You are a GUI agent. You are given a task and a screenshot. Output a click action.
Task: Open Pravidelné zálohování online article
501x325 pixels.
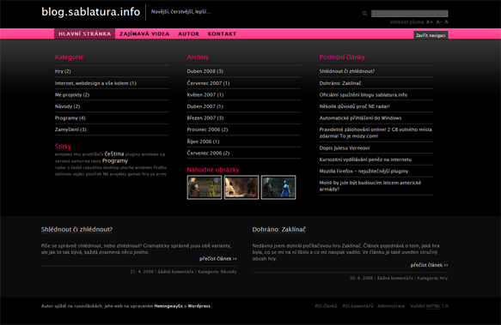point(376,133)
